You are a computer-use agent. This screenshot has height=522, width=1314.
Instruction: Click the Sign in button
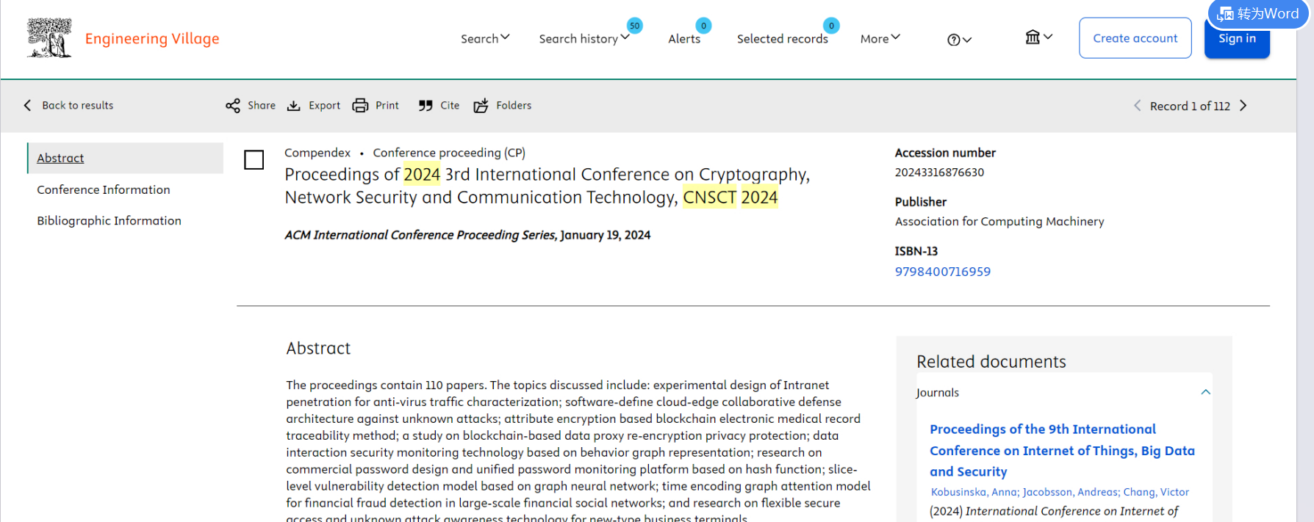(1237, 38)
